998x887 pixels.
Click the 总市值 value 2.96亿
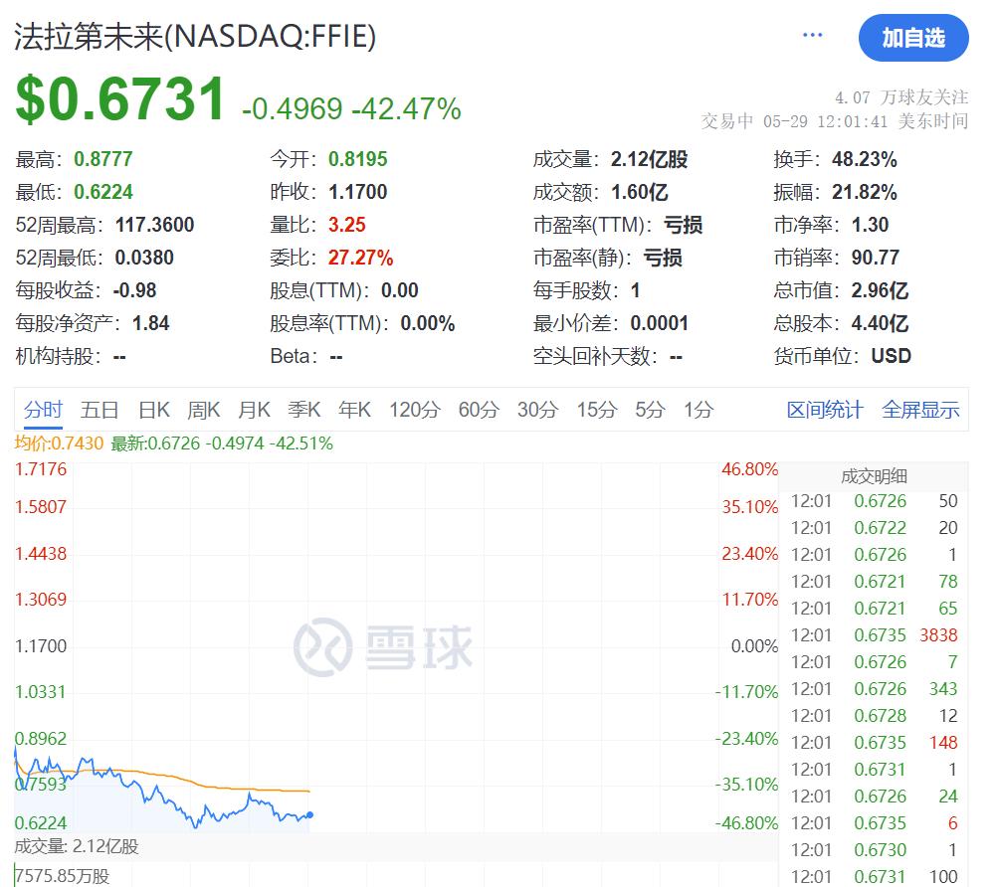pos(881,290)
